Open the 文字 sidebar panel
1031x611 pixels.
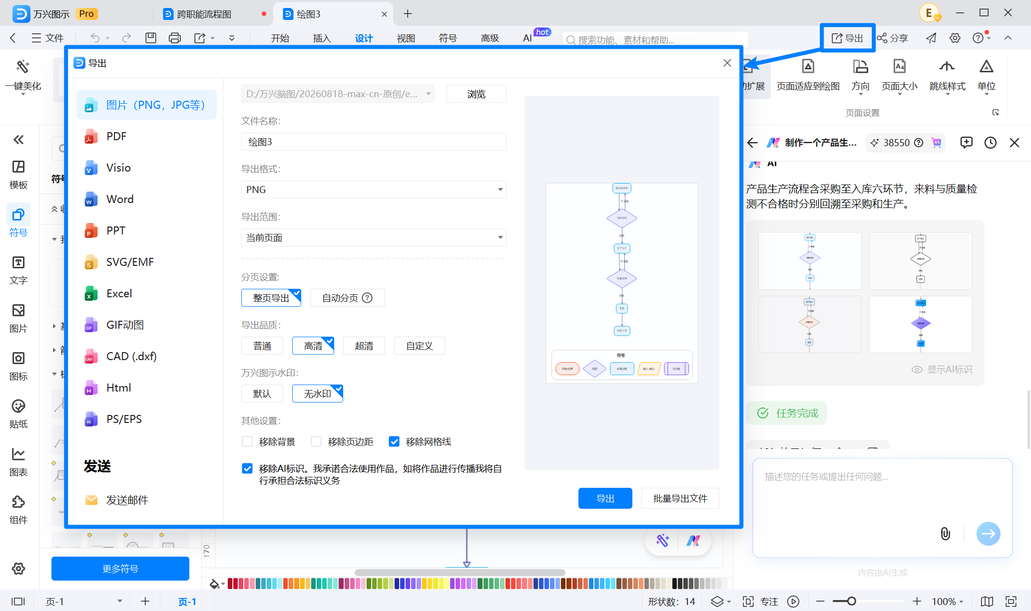18,270
